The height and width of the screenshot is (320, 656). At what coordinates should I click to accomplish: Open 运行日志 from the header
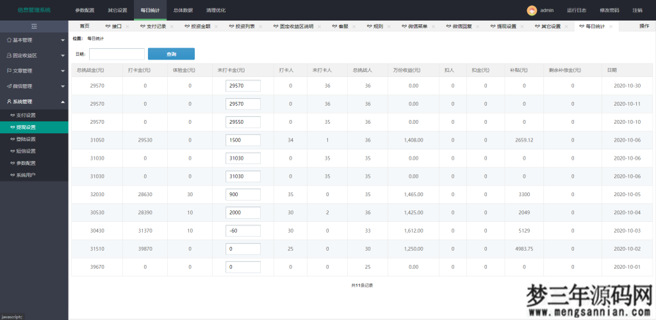point(576,10)
